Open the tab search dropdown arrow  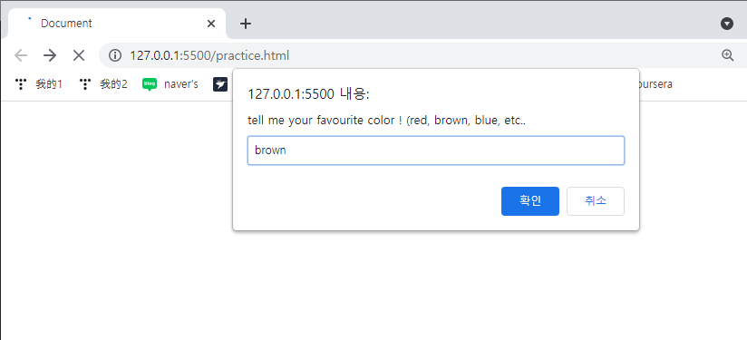click(x=726, y=24)
